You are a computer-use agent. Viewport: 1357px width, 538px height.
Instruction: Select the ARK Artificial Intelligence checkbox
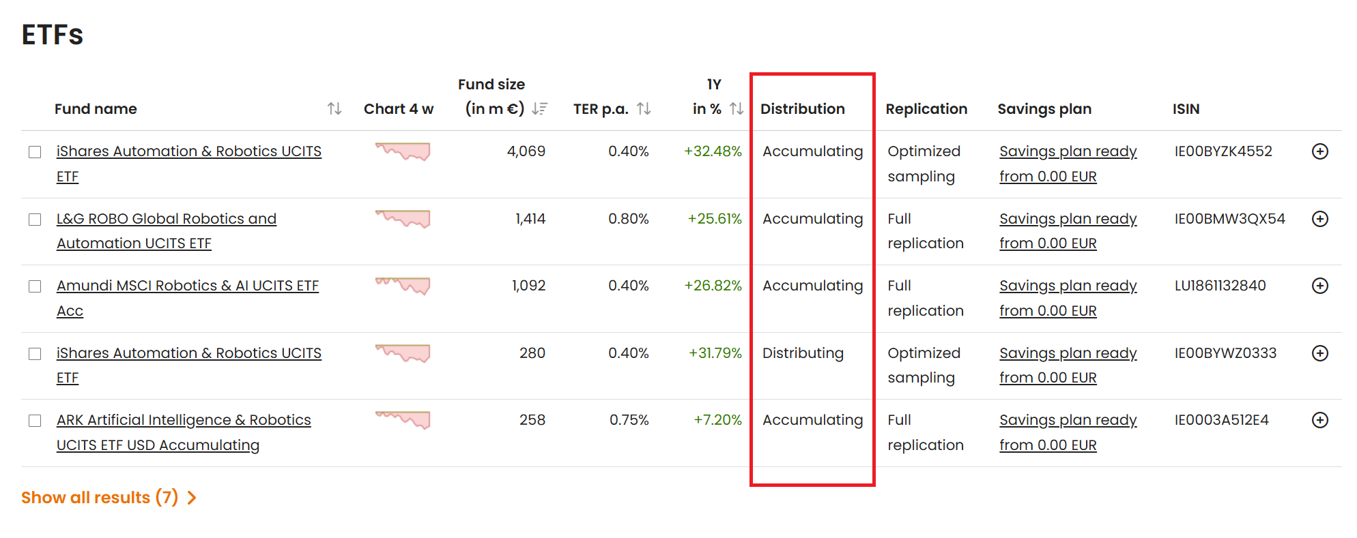[x=35, y=421]
